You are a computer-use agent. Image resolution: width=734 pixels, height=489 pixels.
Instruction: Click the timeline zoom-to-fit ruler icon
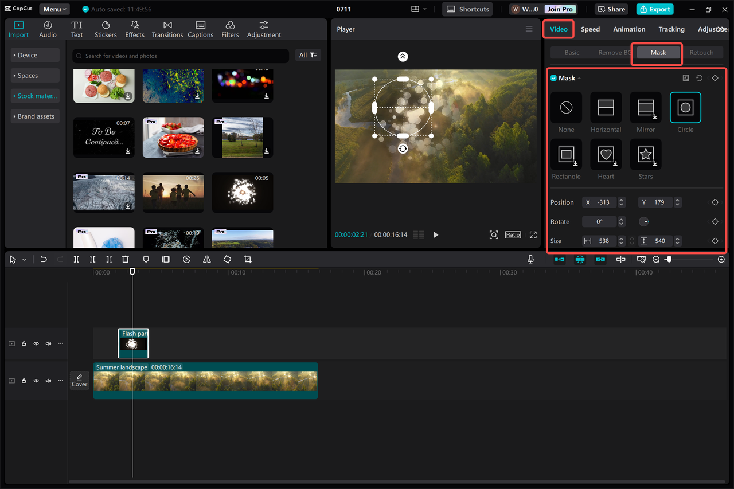point(641,260)
